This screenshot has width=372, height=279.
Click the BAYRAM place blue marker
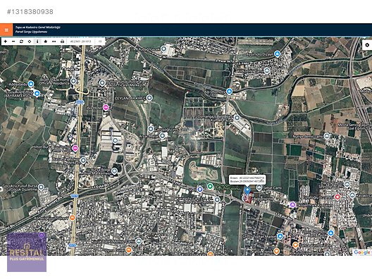click(37, 93)
